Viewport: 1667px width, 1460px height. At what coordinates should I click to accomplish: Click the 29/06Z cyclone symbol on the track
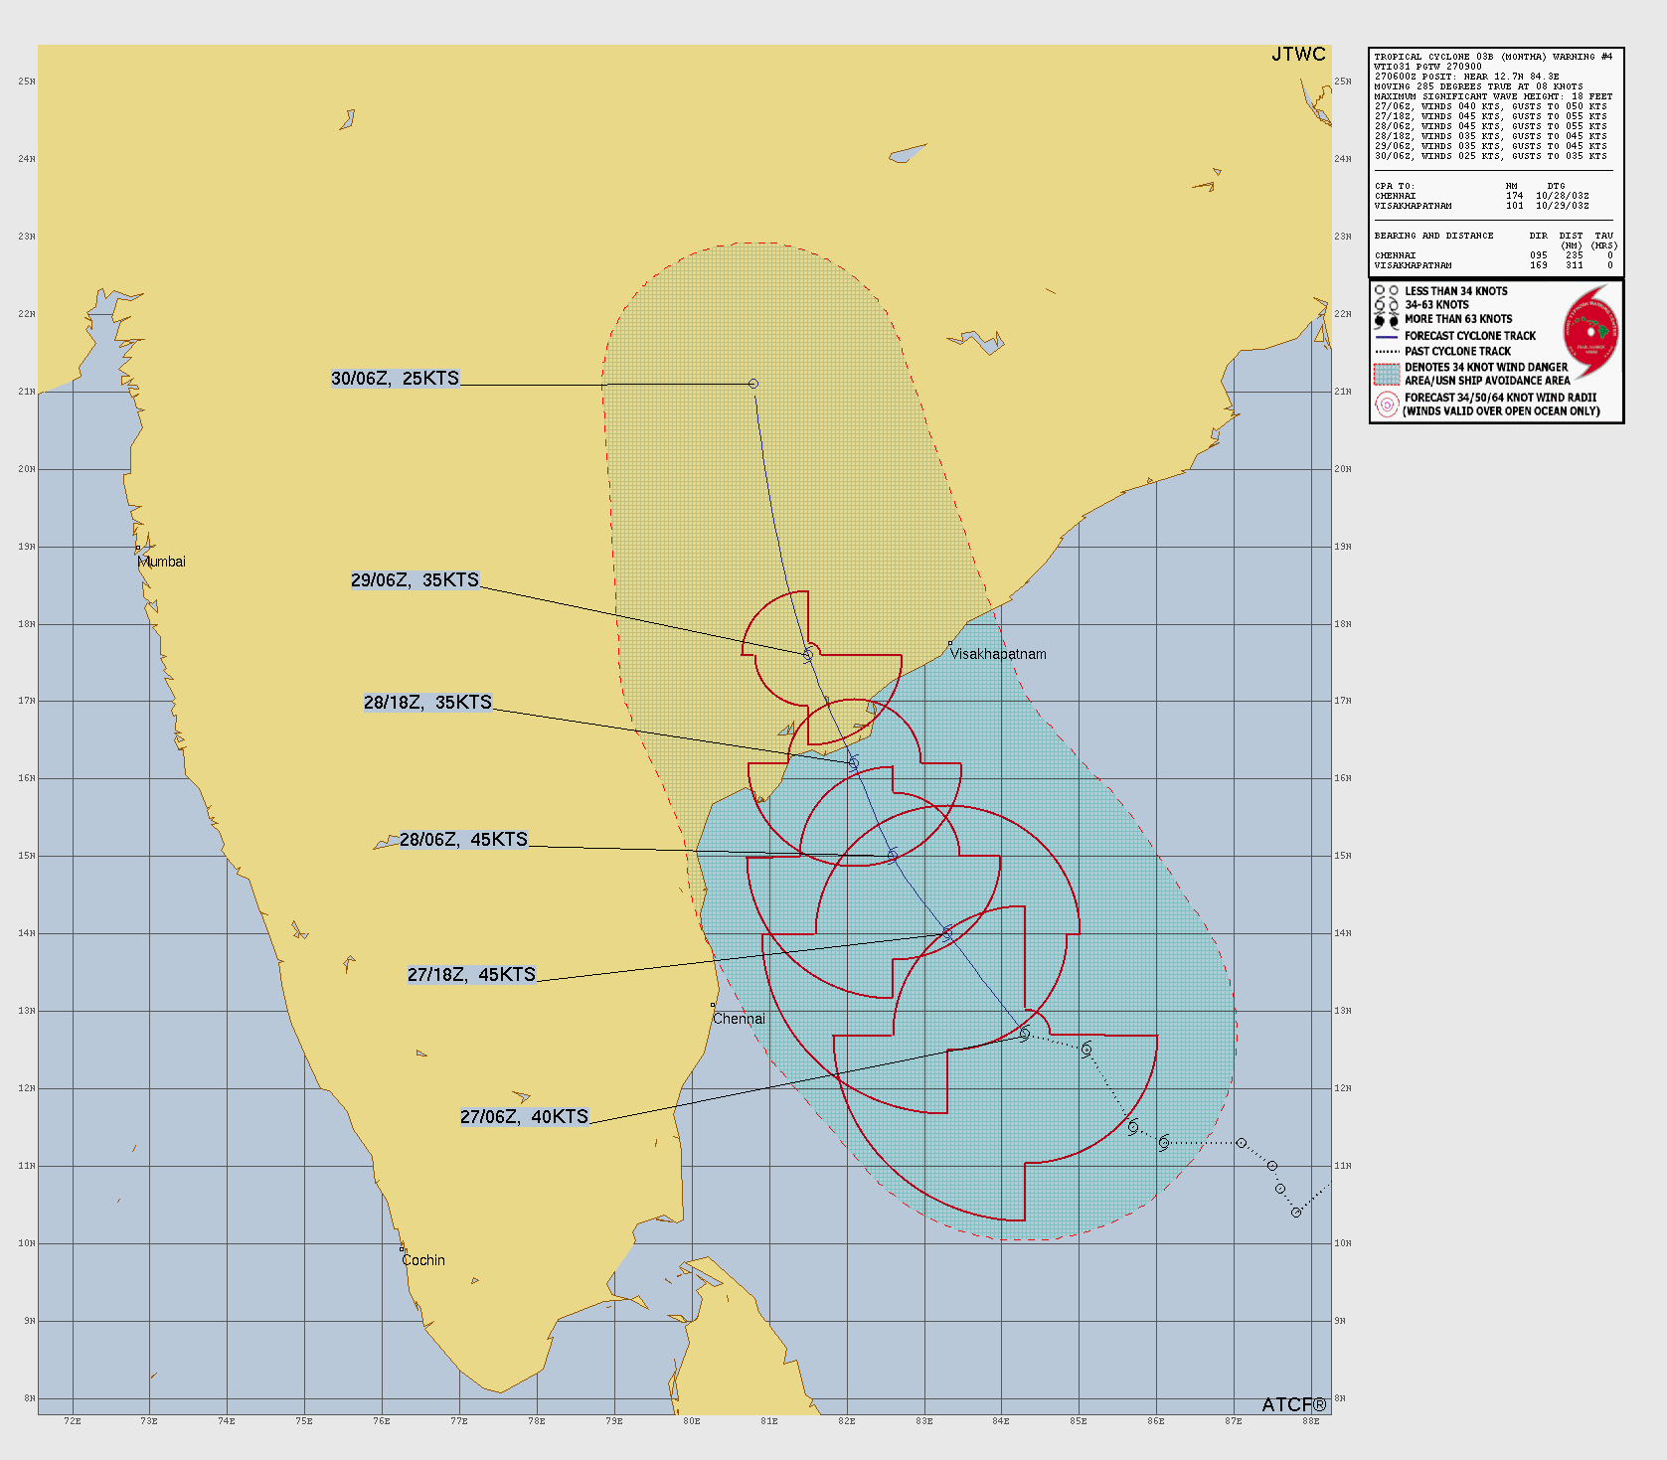[x=808, y=655]
